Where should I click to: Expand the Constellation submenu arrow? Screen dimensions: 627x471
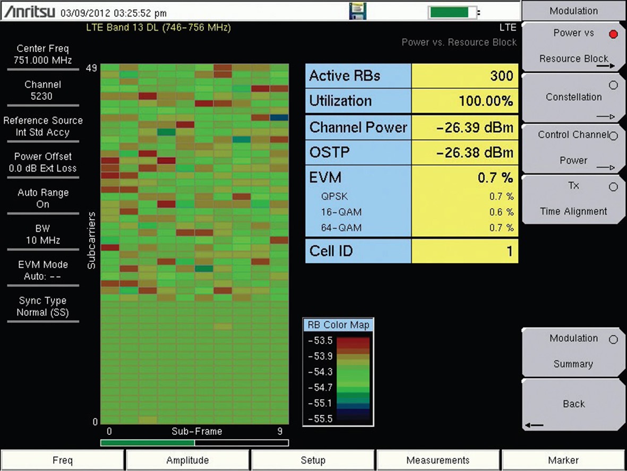[x=605, y=117]
